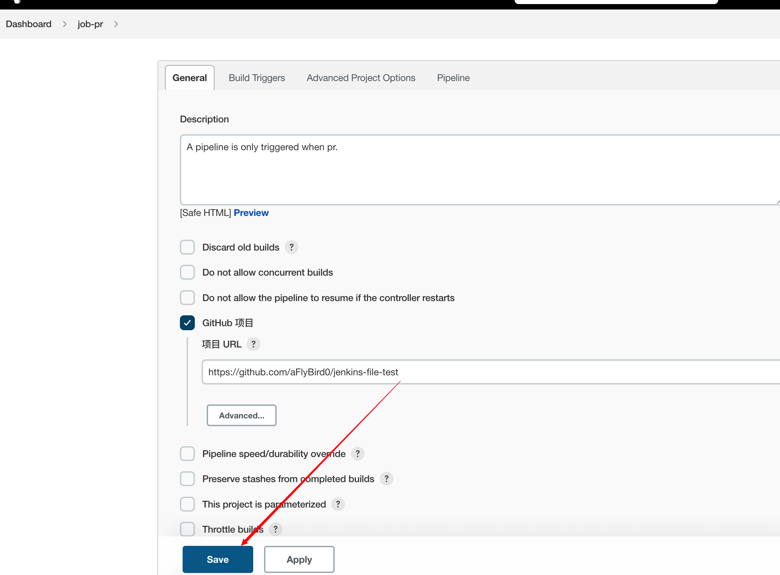780x575 pixels.
Task: Expand chevron after job-pr breadcrumb
Action: pyautogui.click(x=116, y=24)
